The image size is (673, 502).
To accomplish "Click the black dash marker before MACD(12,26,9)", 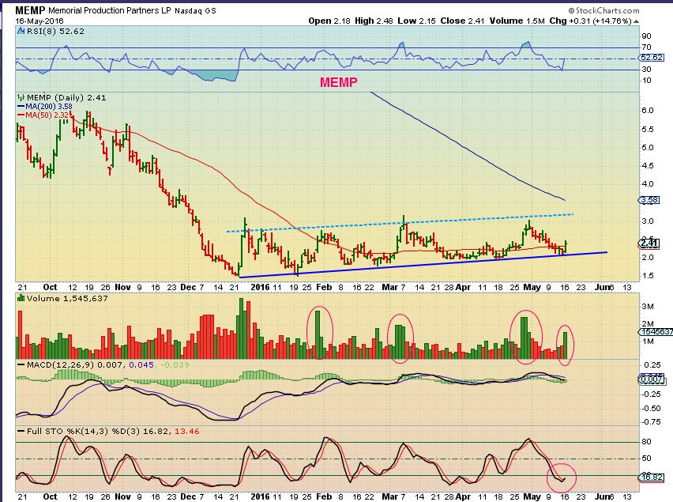I will click(x=21, y=364).
